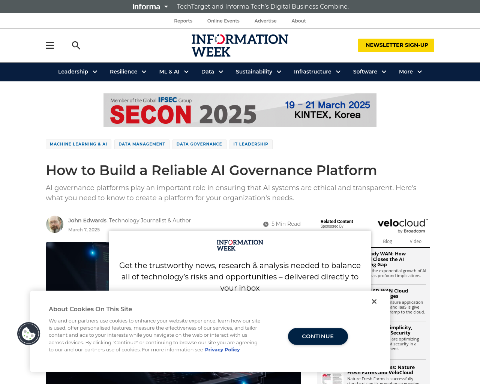Switch to the Blog tab
The image size is (480, 384).
[x=387, y=241]
